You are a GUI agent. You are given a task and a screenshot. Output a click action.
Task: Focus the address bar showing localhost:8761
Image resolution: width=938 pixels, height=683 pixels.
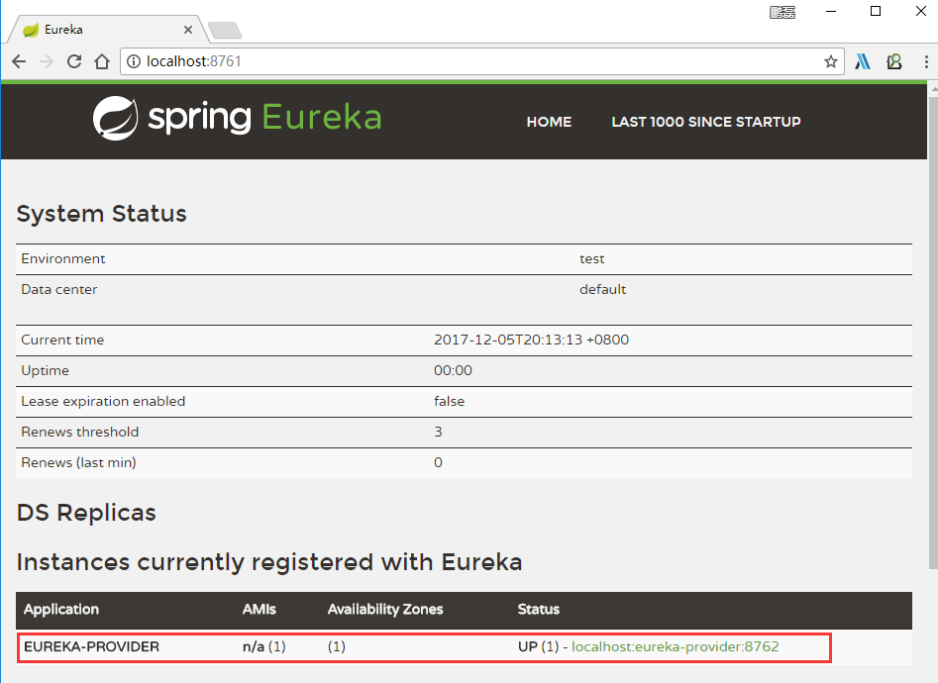[482, 61]
